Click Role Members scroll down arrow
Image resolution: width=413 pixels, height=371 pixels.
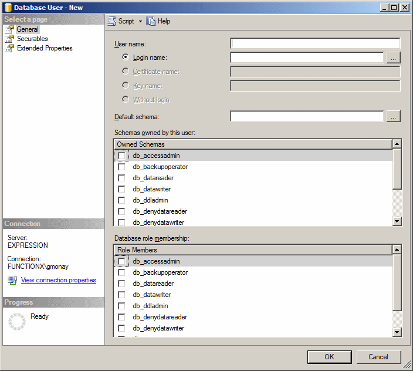(x=397, y=332)
